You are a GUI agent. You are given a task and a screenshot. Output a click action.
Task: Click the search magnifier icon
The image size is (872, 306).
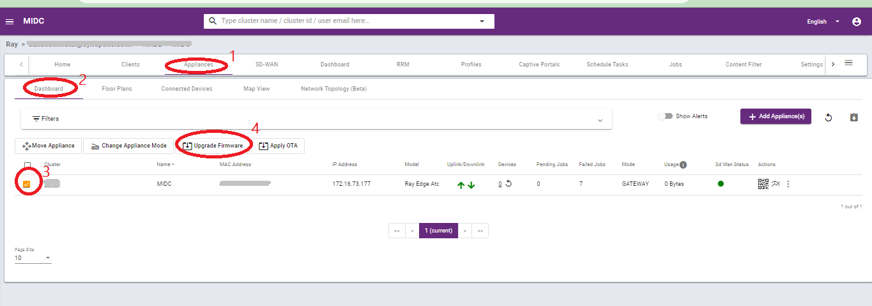212,21
